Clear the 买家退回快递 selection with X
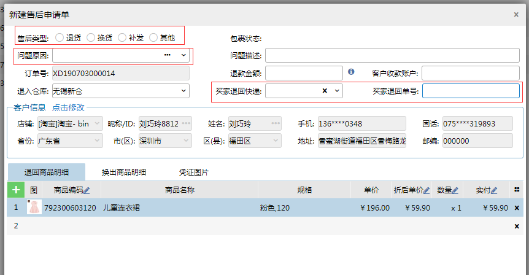 pos(325,91)
